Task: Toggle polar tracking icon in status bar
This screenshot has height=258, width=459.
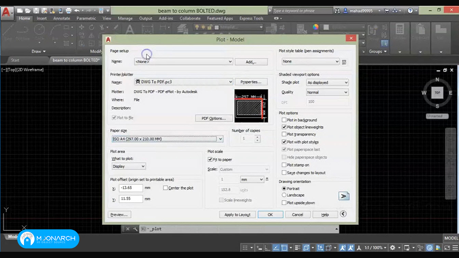Action: point(276,248)
